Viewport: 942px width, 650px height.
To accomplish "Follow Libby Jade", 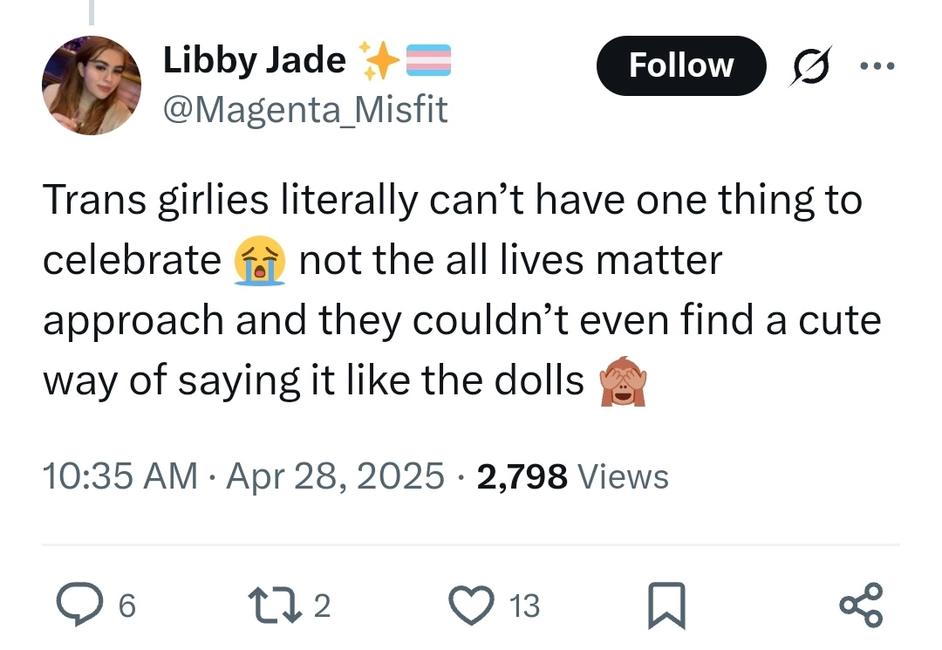I will click(x=680, y=65).
